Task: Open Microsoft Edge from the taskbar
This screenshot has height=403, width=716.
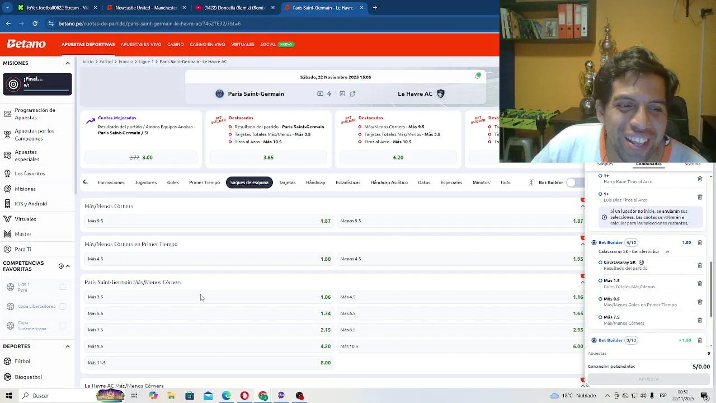Action: (226, 396)
